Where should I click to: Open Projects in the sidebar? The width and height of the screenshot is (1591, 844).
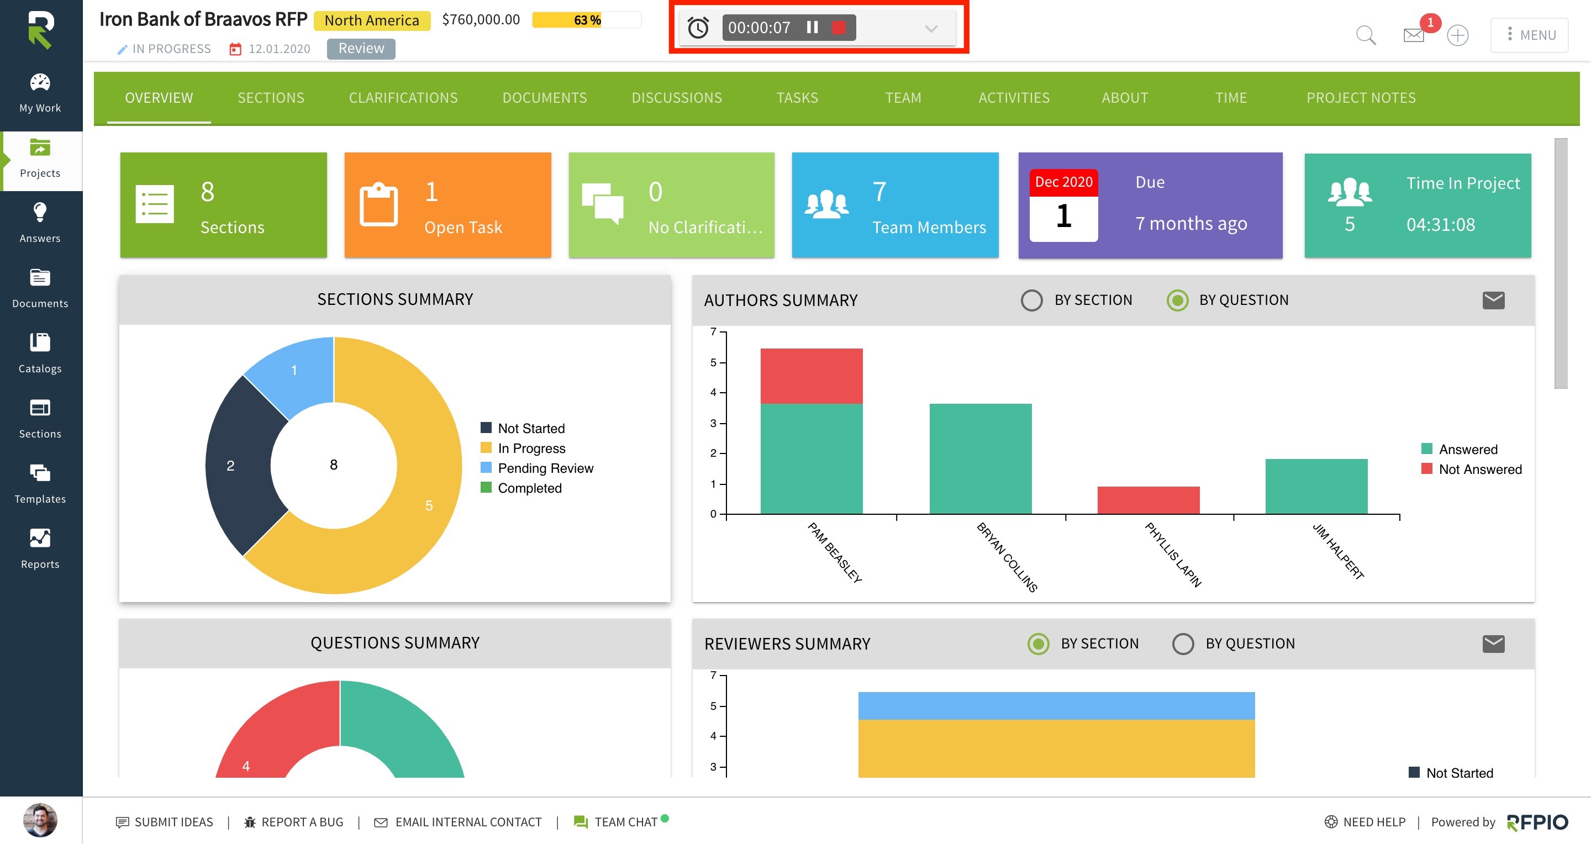click(x=40, y=159)
